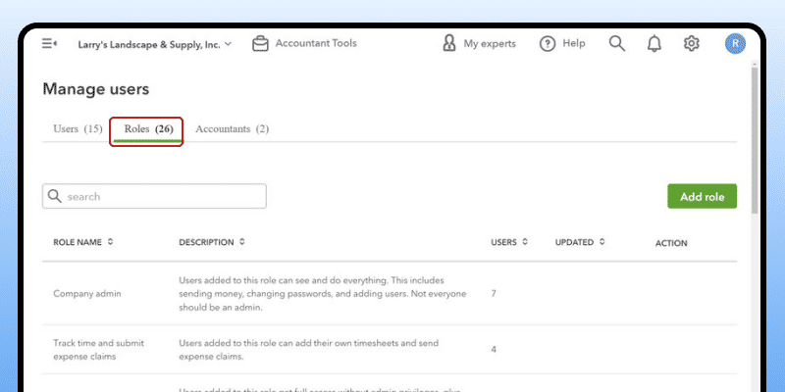Select the Company admin role name

[x=87, y=293]
